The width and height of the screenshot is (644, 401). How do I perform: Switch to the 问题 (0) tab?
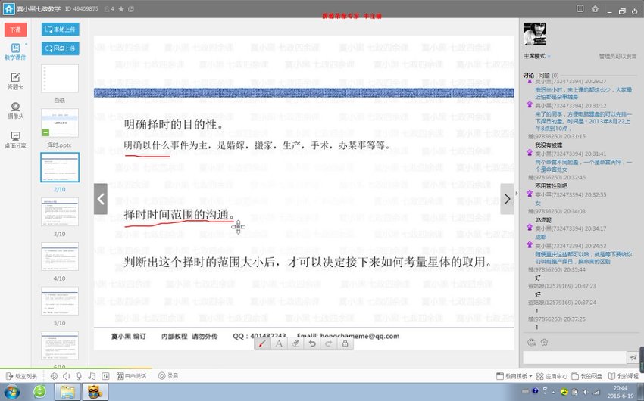coord(549,76)
